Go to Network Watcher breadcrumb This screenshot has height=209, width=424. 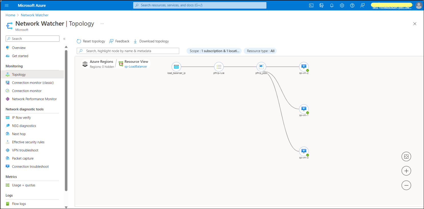(35, 15)
